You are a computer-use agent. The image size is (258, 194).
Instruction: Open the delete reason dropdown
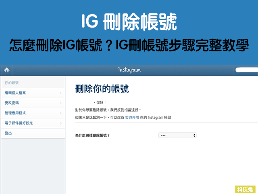point(177,135)
